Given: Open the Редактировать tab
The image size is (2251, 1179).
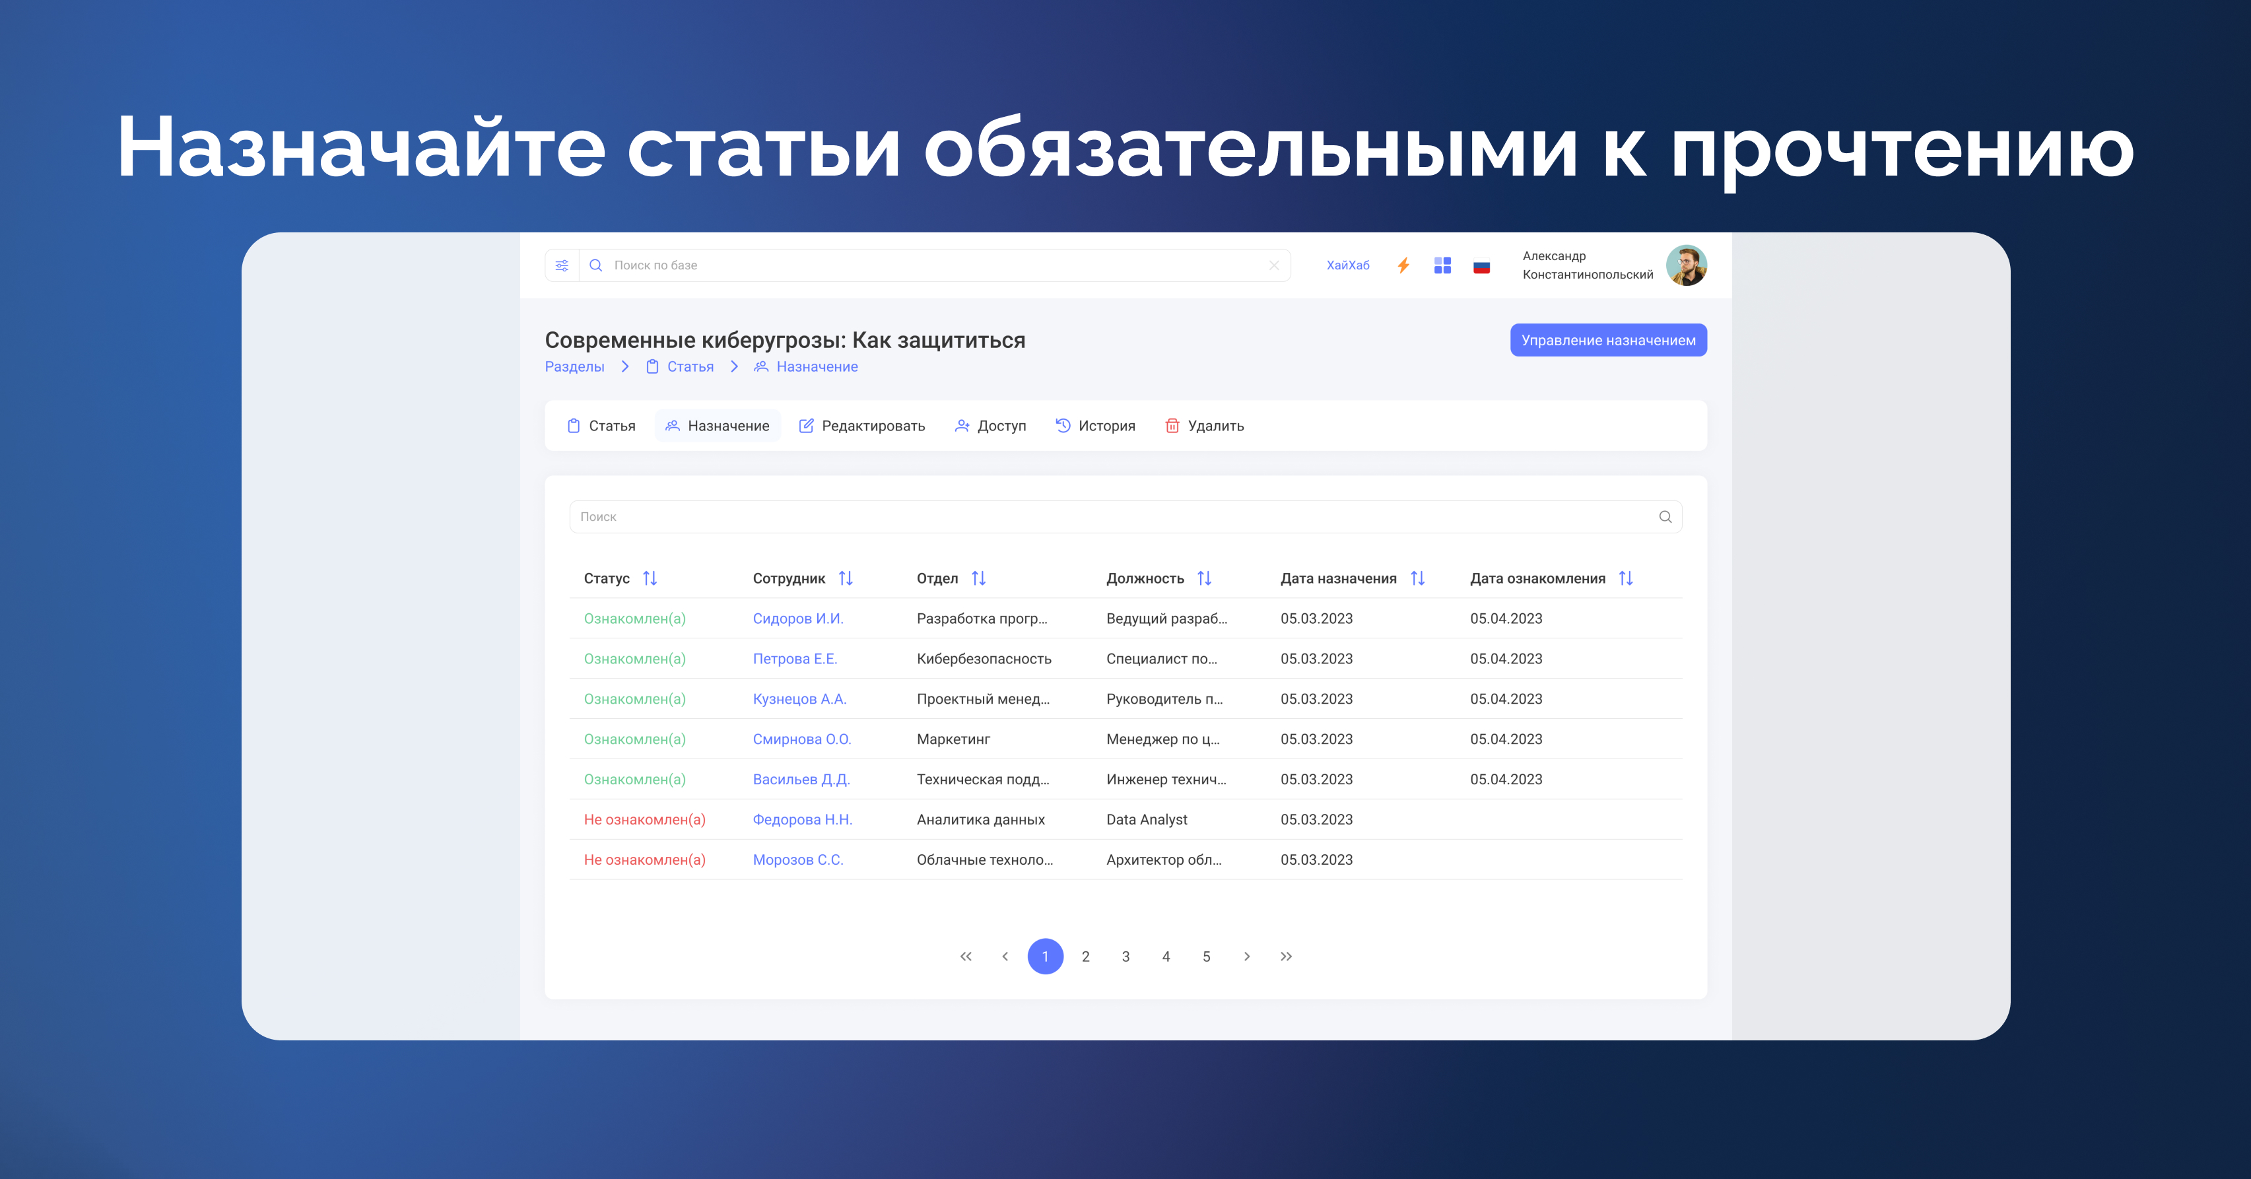Looking at the screenshot, I should coord(861,426).
